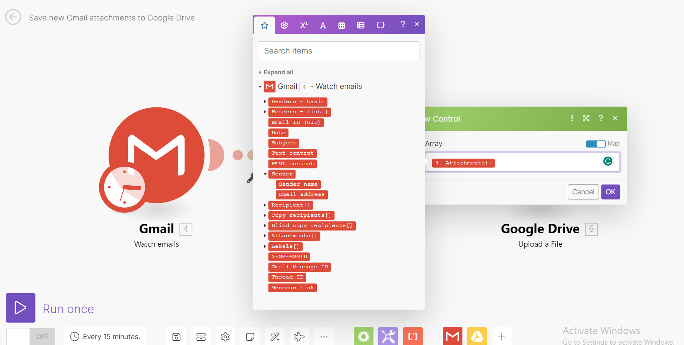The height and width of the screenshot is (345, 684).
Task: Open the star favorites tab
Action: pyautogui.click(x=264, y=25)
